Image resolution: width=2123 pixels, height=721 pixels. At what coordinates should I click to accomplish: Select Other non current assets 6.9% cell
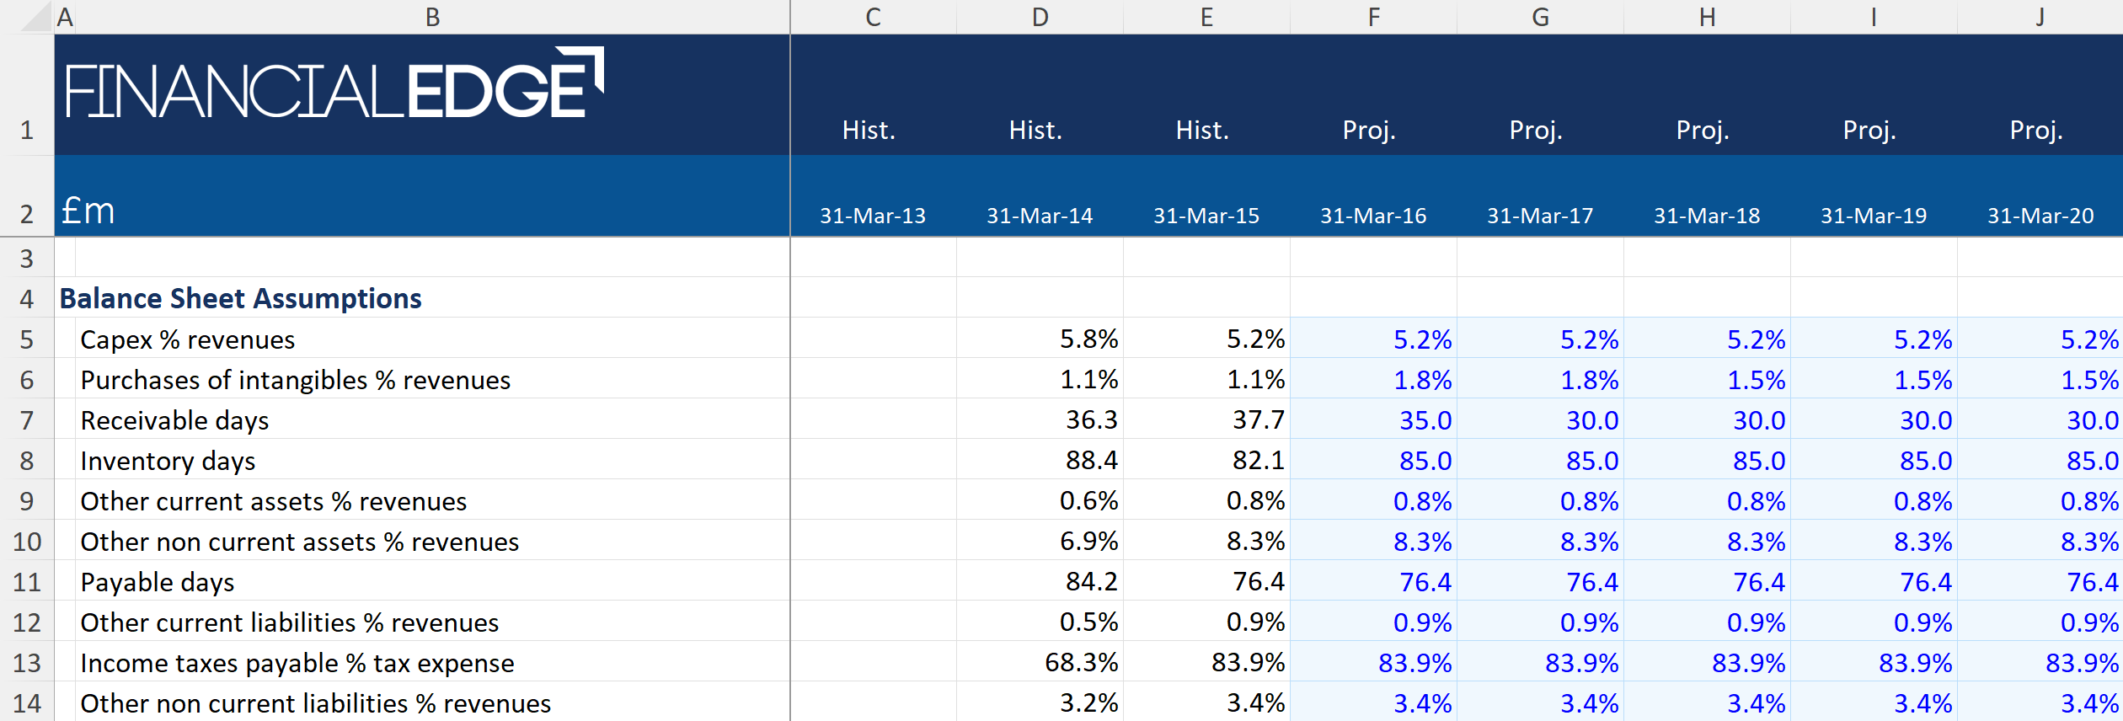click(x=1040, y=541)
